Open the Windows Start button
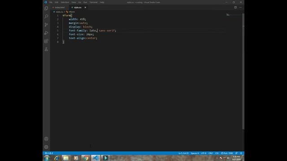This screenshot has width=287, height=161. coord(47,158)
